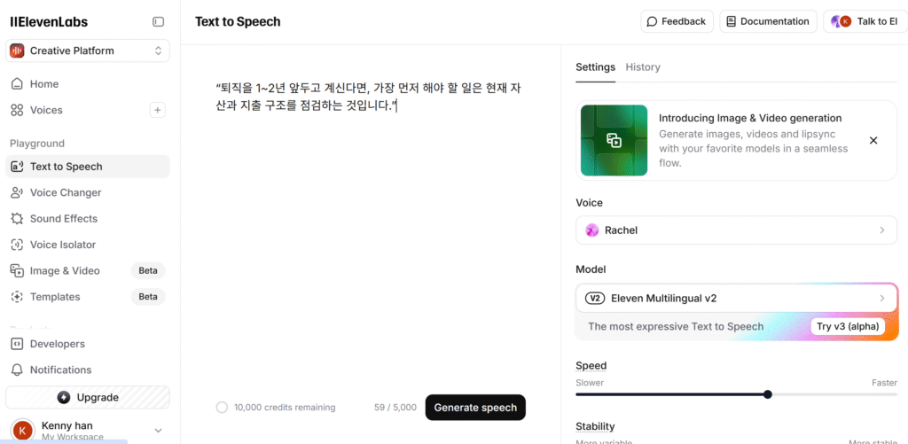Expand the Kenny han account menu
The width and height of the screenshot is (908, 444).
pos(158,430)
